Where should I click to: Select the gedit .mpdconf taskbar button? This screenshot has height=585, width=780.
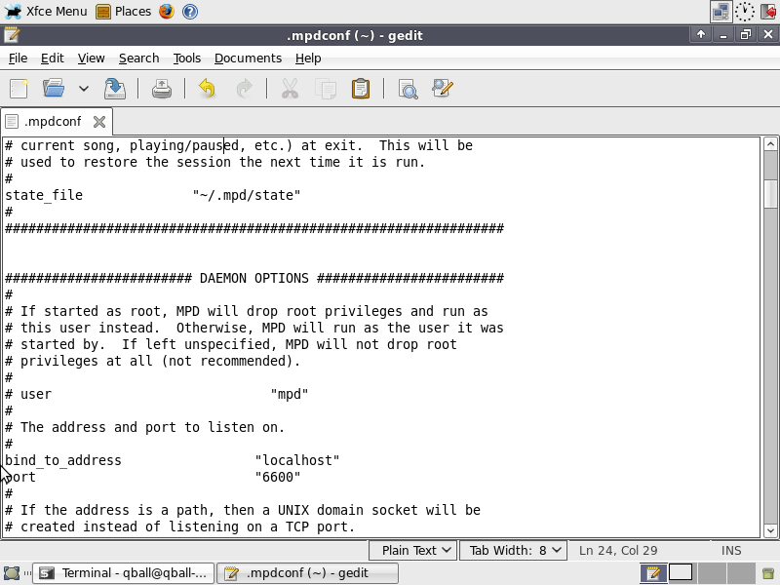click(x=308, y=573)
